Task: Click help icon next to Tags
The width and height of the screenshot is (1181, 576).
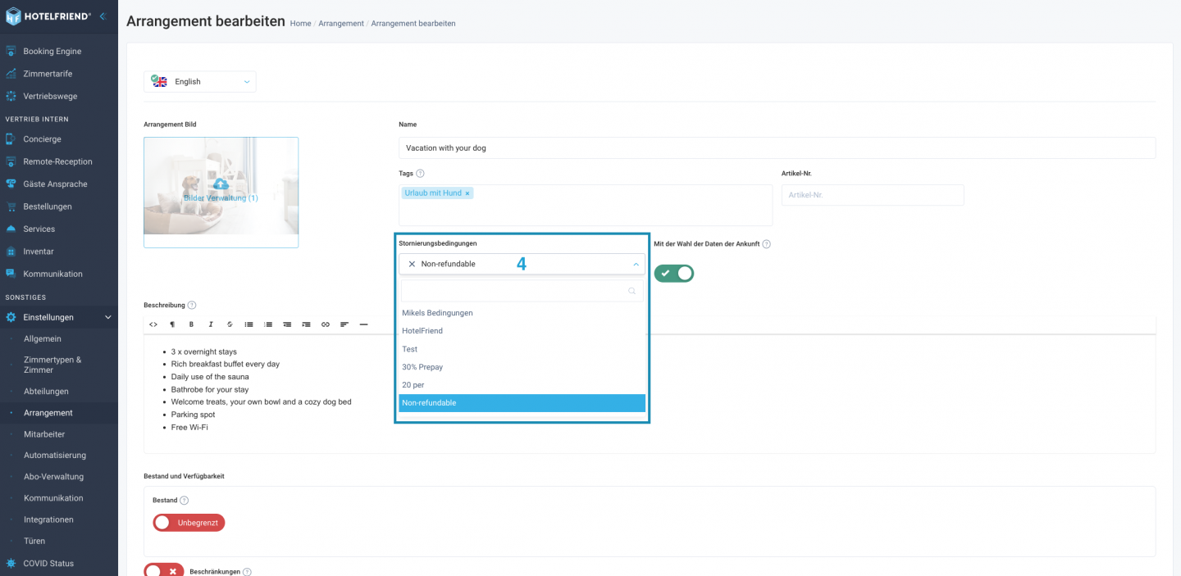Action: (420, 174)
